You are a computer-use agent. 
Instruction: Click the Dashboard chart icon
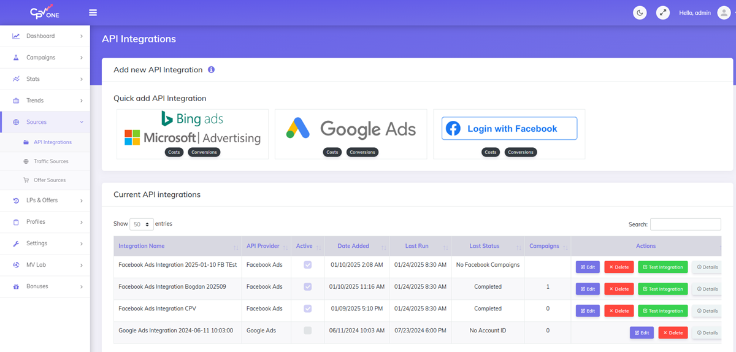[x=16, y=36]
